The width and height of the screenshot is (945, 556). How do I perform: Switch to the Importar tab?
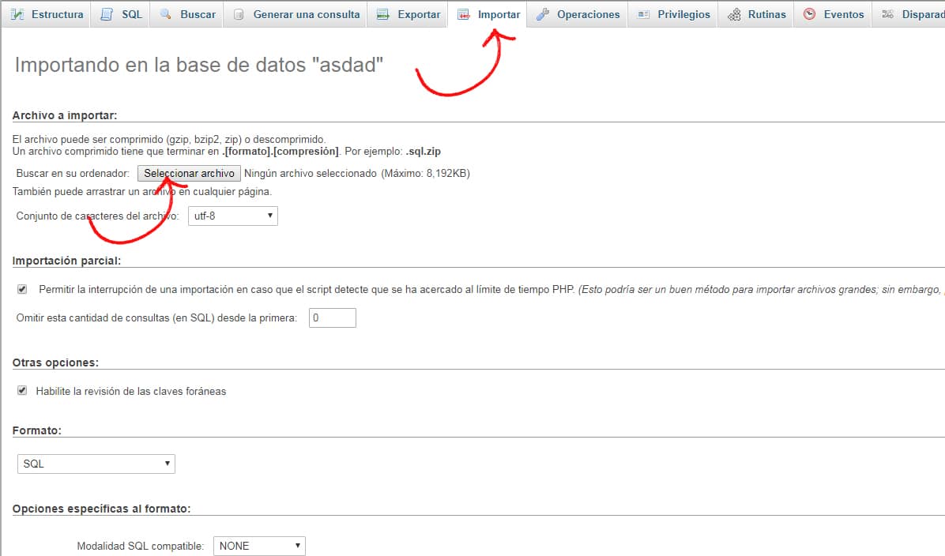pos(498,14)
